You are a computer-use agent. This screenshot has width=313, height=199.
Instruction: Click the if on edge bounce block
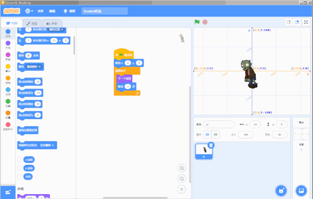coord(28,130)
